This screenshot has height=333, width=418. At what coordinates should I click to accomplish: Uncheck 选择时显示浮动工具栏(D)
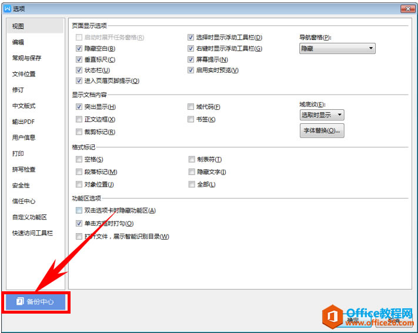pyautogui.click(x=190, y=38)
